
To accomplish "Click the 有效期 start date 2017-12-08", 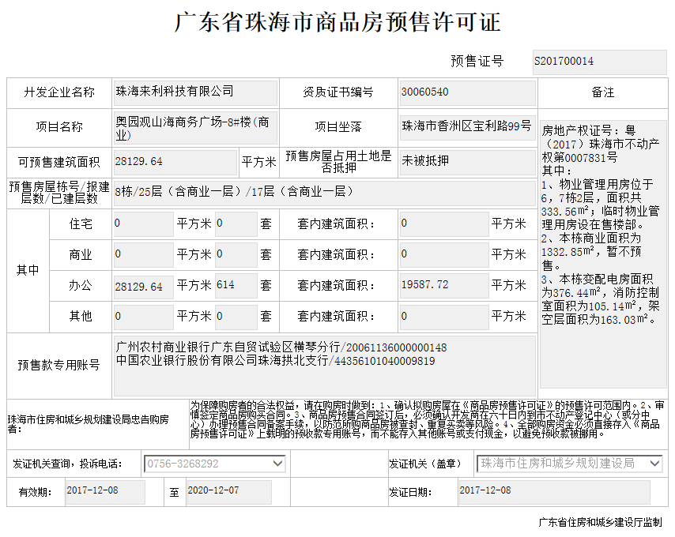I will [x=105, y=491].
